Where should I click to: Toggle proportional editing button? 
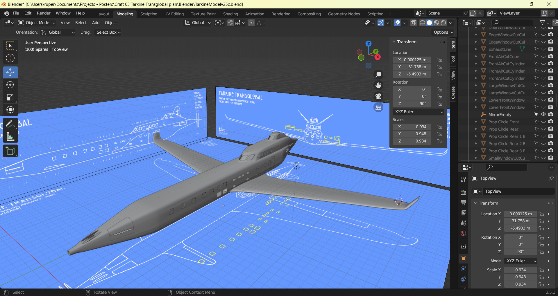pyautogui.click(x=251, y=23)
